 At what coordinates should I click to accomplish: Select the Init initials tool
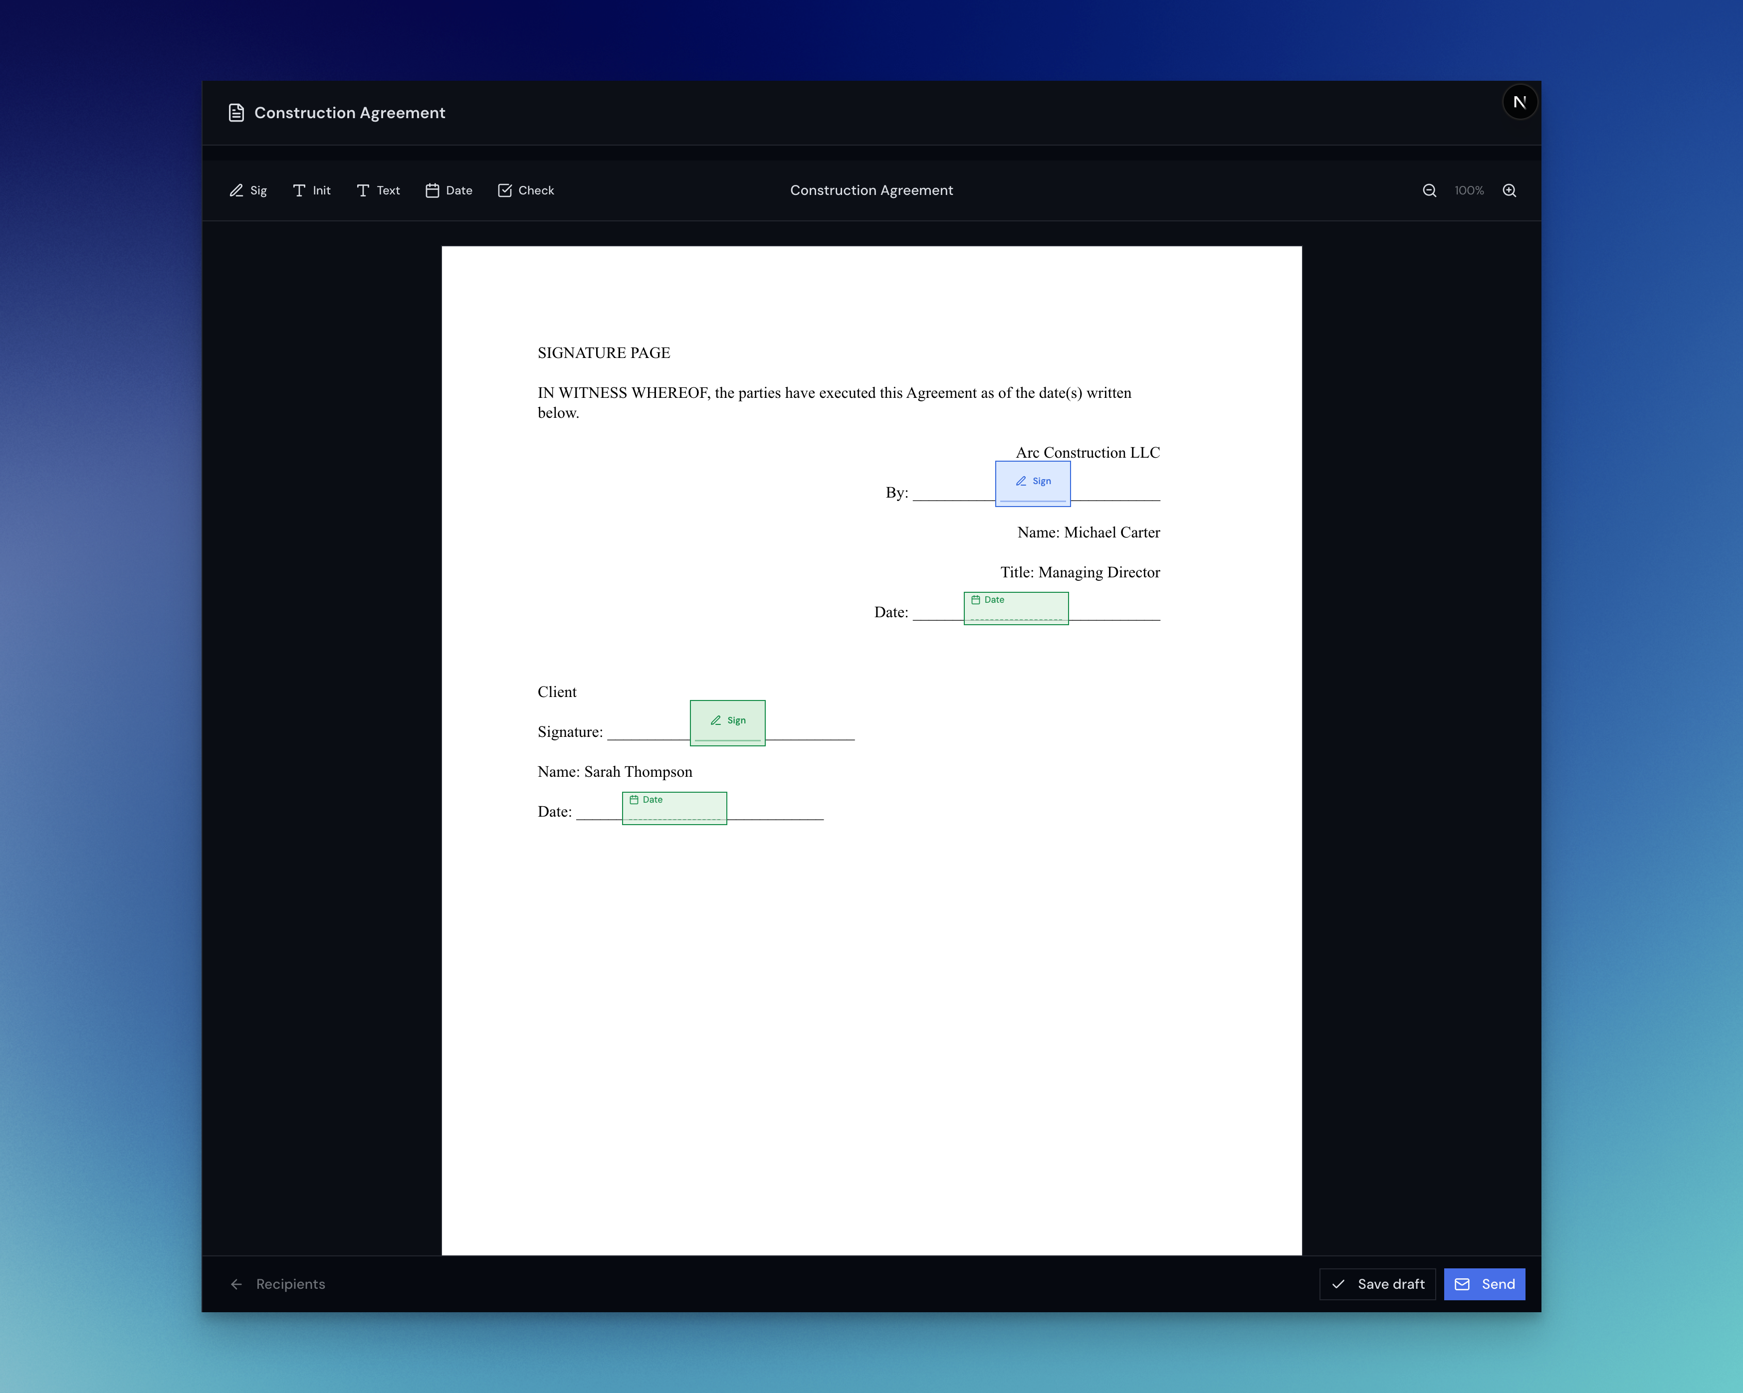pos(312,190)
